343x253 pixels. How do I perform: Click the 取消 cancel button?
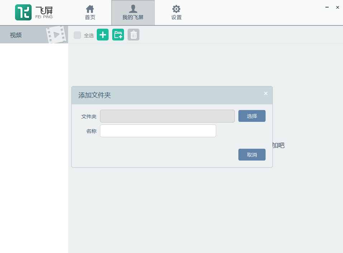click(252, 154)
